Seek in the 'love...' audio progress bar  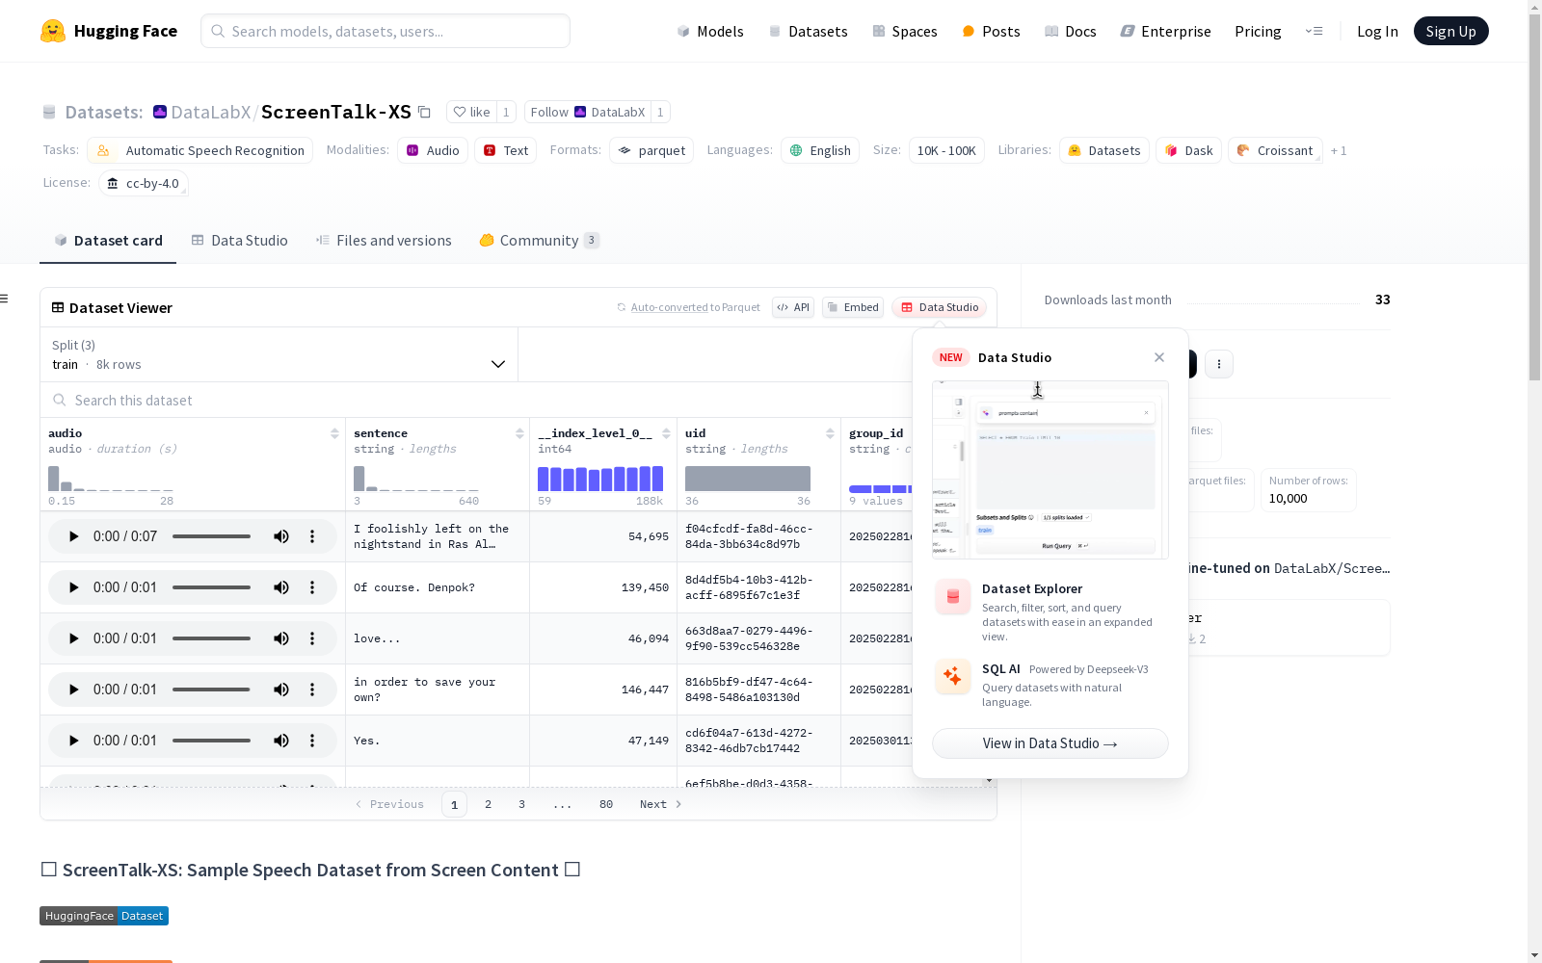click(x=211, y=638)
